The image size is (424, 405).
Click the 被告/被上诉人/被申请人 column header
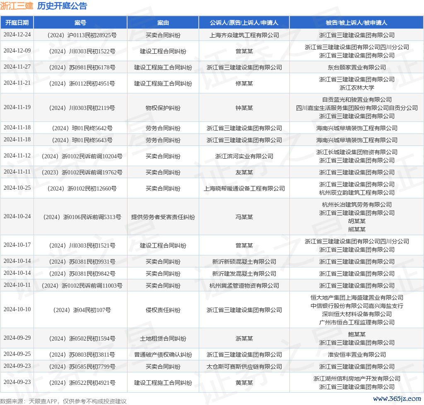(x=357, y=23)
